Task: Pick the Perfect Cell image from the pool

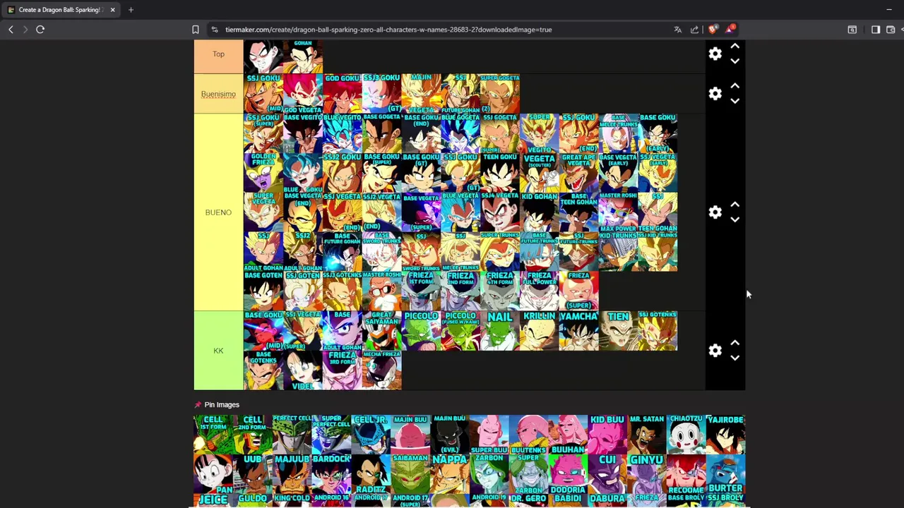Action: coord(292,435)
